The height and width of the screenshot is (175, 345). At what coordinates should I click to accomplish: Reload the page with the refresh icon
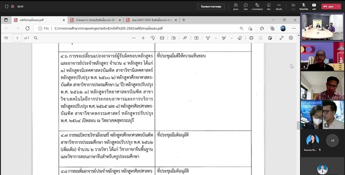point(27,29)
